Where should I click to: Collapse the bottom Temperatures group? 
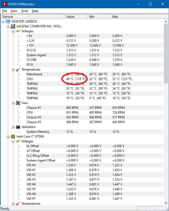[13, 204]
